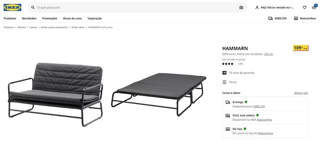Image resolution: width=321 pixels, height=141 pixels.
Task: Open the shopping basket icon
Action: tap(314, 7)
